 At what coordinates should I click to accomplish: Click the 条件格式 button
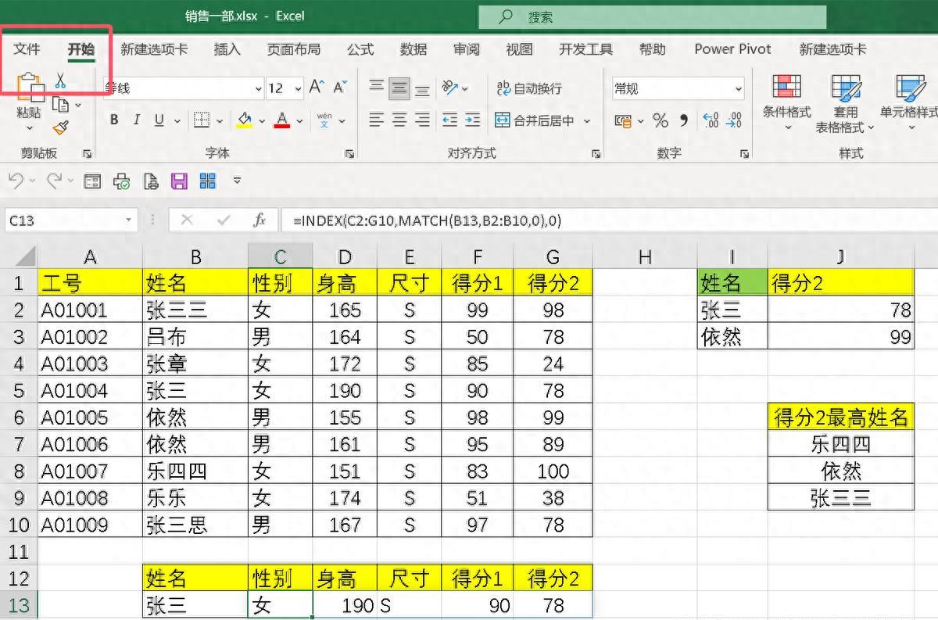coord(786,103)
